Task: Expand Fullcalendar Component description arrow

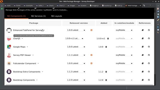Action: pos(38,63)
